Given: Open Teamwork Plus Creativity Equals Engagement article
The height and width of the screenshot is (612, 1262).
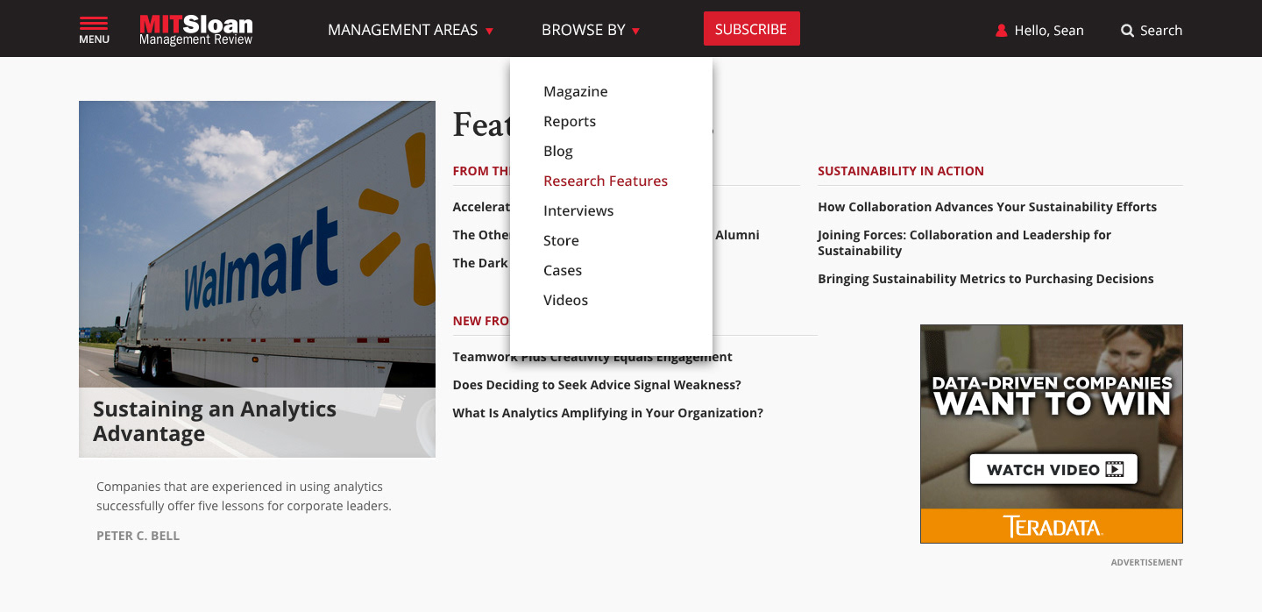Looking at the screenshot, I should point(592,357).
